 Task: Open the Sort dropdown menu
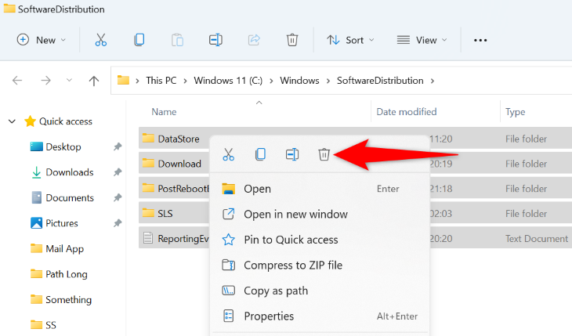(x=350, y=40)
